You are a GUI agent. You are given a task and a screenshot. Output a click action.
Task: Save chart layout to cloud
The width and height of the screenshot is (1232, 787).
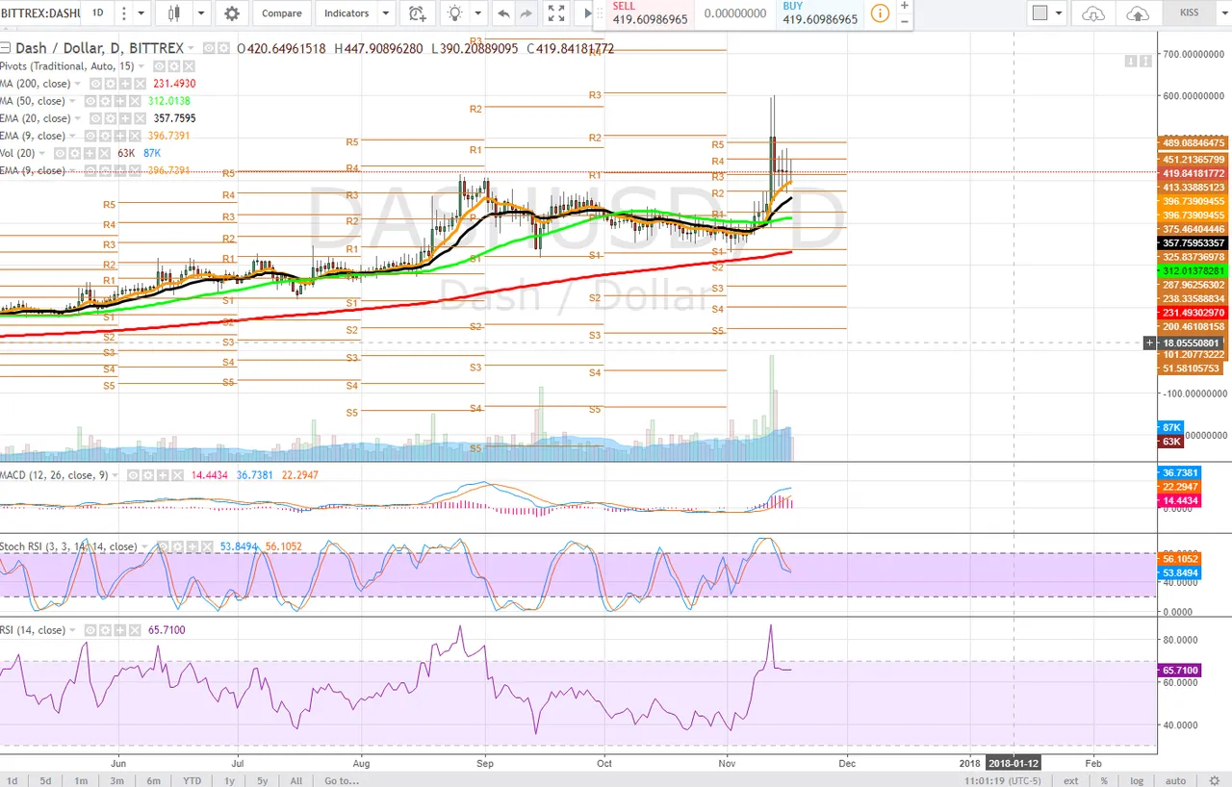[x=1137, y=13]
